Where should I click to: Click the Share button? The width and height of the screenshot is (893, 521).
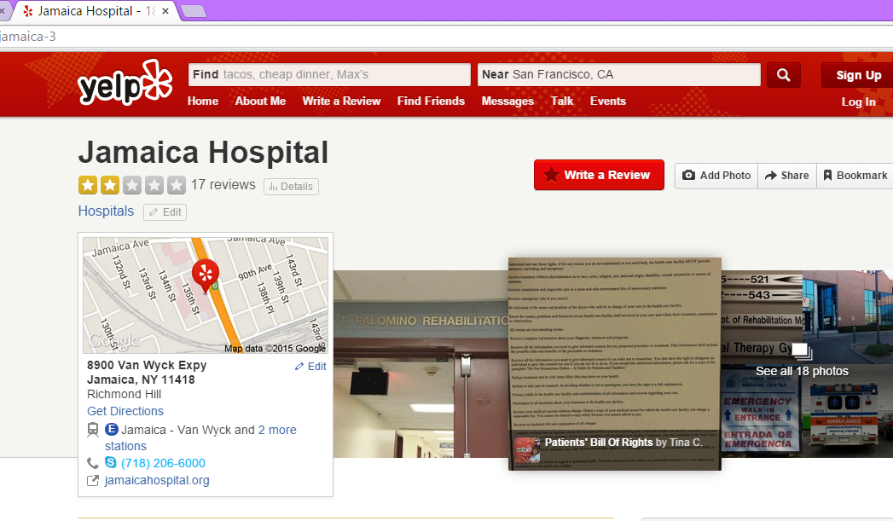pos(787,176)
